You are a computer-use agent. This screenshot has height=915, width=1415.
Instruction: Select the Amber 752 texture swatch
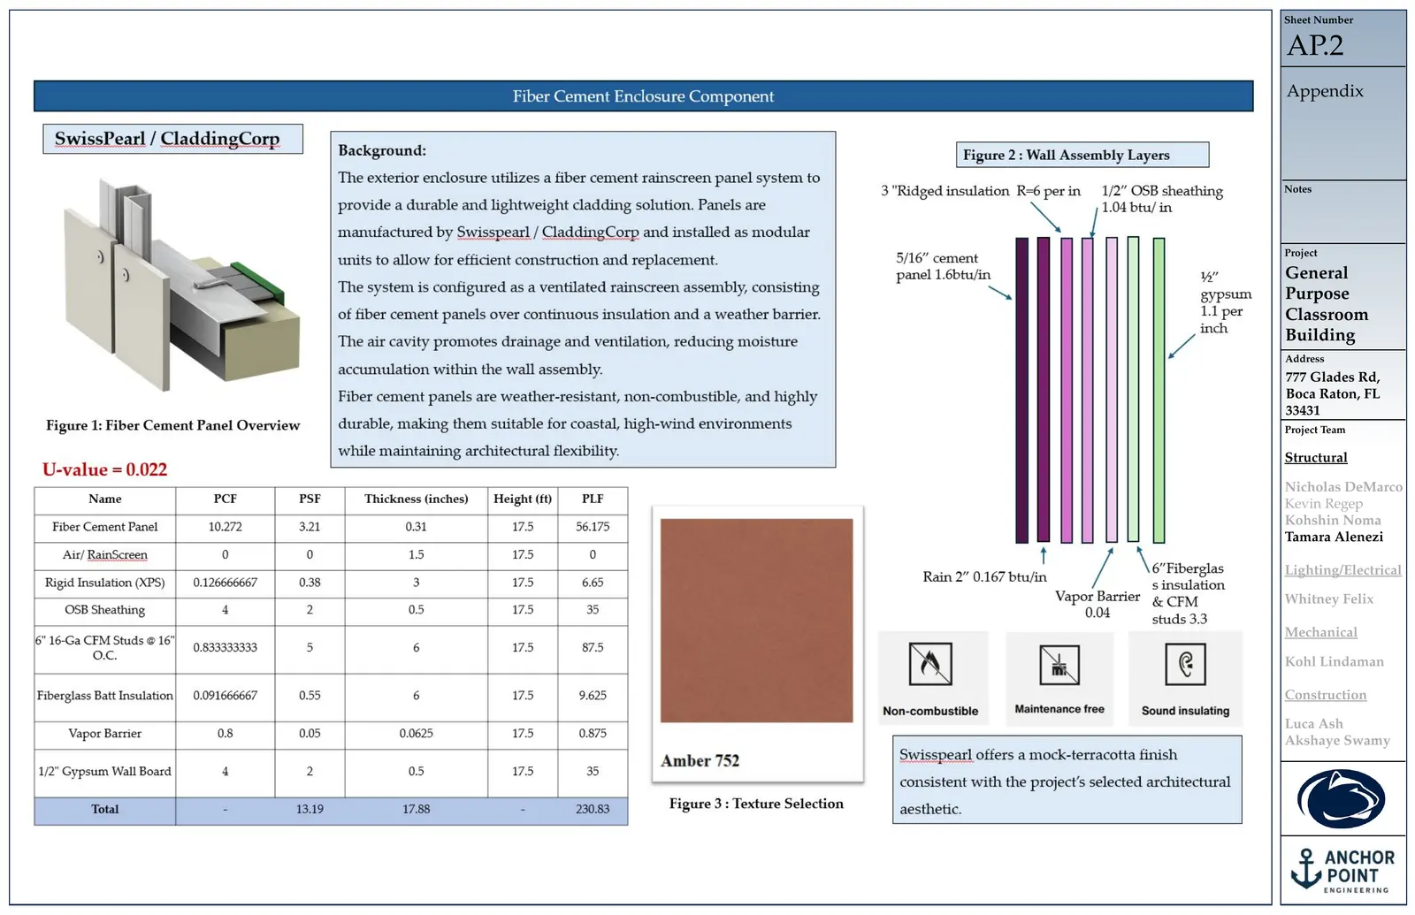click(x=756, y=621)
